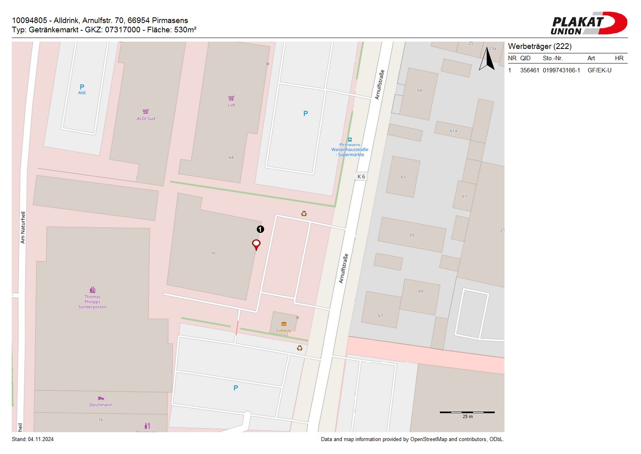This screenshot has height=454, width=641.
Task: Click the Lidl shopping cart icon
Action: coord(231,98)
